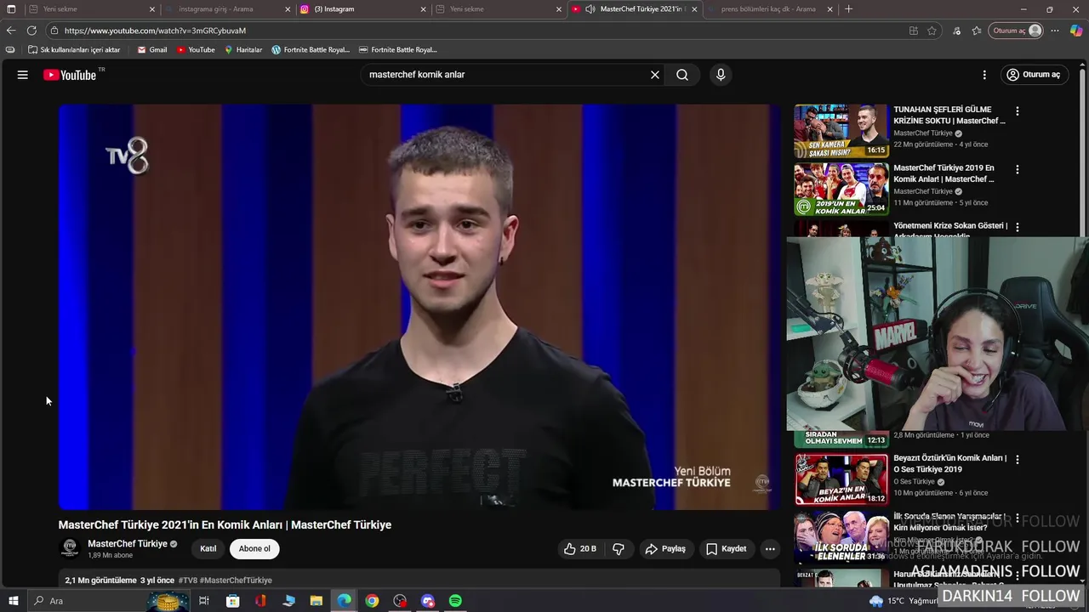Start voice search with the microphone
Screen dimensions: 1089x612
721,75
